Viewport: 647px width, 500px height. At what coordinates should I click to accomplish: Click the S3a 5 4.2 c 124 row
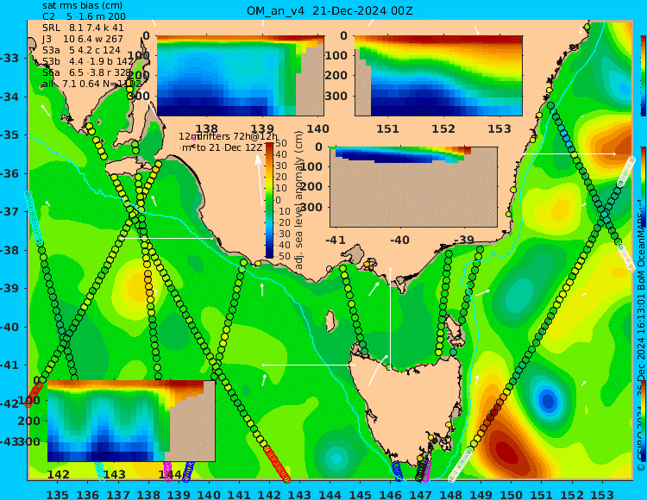tap(81, 50)
